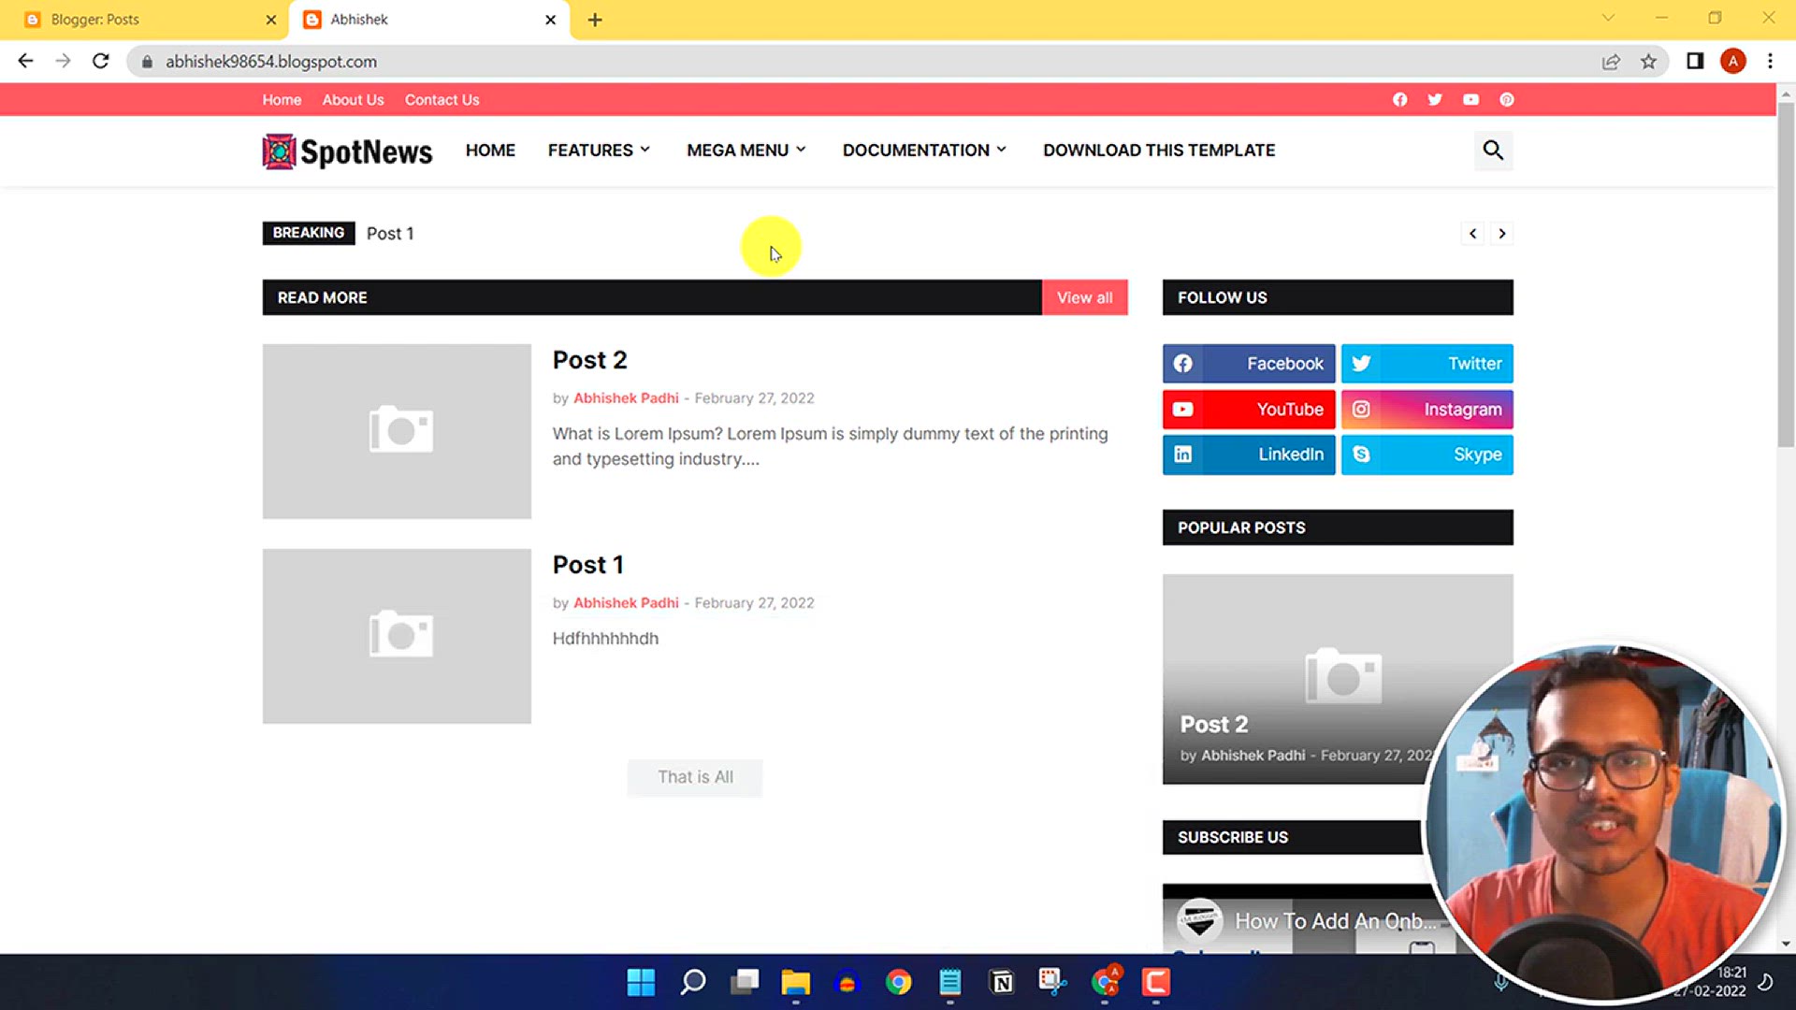Screen dimensions: 1796x1010
Task: Go forward with the browser forward arrow
Action: (x=63, y=61)
